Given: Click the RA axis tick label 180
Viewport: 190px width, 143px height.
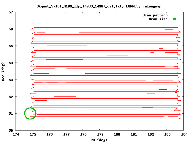Looking at the screenshot, I should coord(117,134).
